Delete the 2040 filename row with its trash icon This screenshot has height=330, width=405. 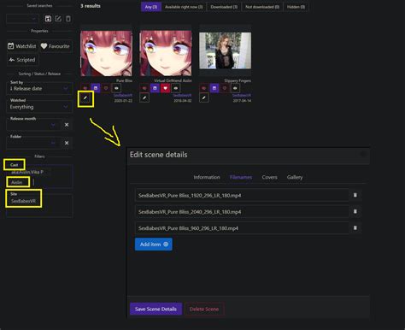(355, 211)
